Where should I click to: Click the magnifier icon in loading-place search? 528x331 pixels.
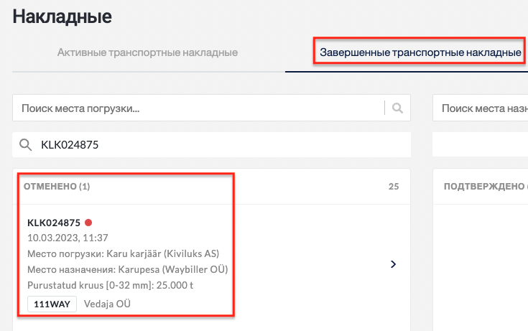coord(397,108)
